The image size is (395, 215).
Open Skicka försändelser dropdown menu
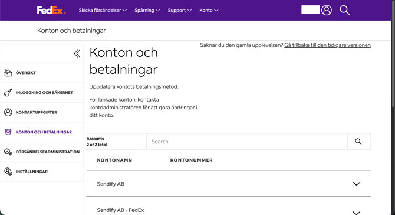click(103, 11)
